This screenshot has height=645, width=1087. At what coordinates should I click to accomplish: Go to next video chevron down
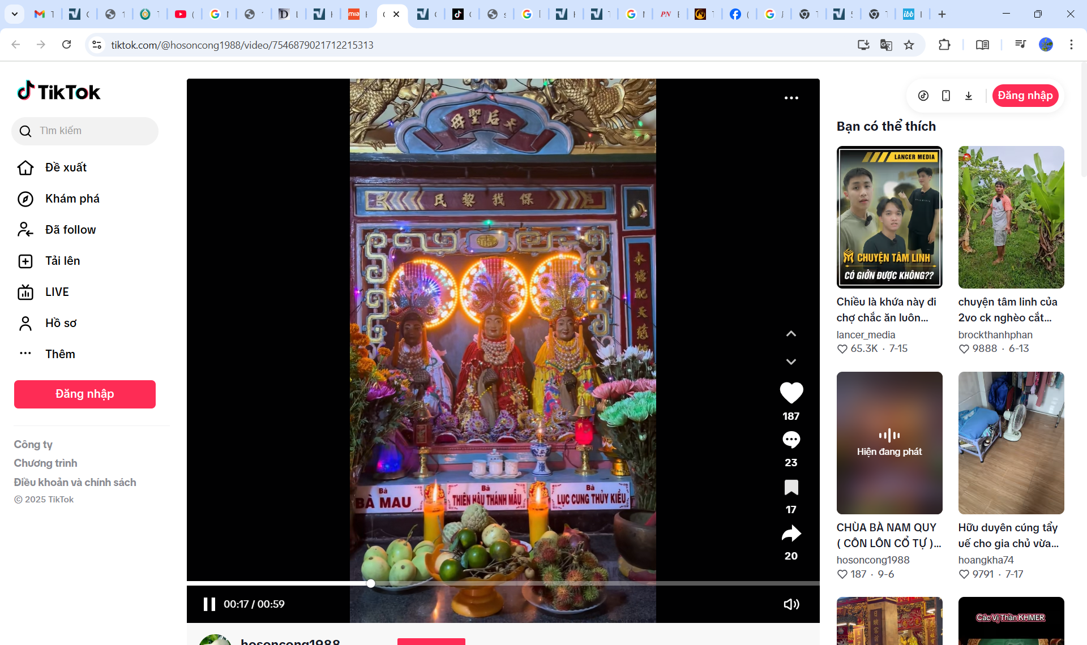[791, 362]
